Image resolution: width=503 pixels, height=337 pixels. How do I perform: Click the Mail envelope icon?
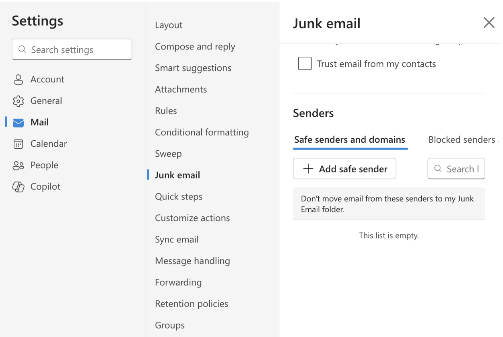(19, 123)
